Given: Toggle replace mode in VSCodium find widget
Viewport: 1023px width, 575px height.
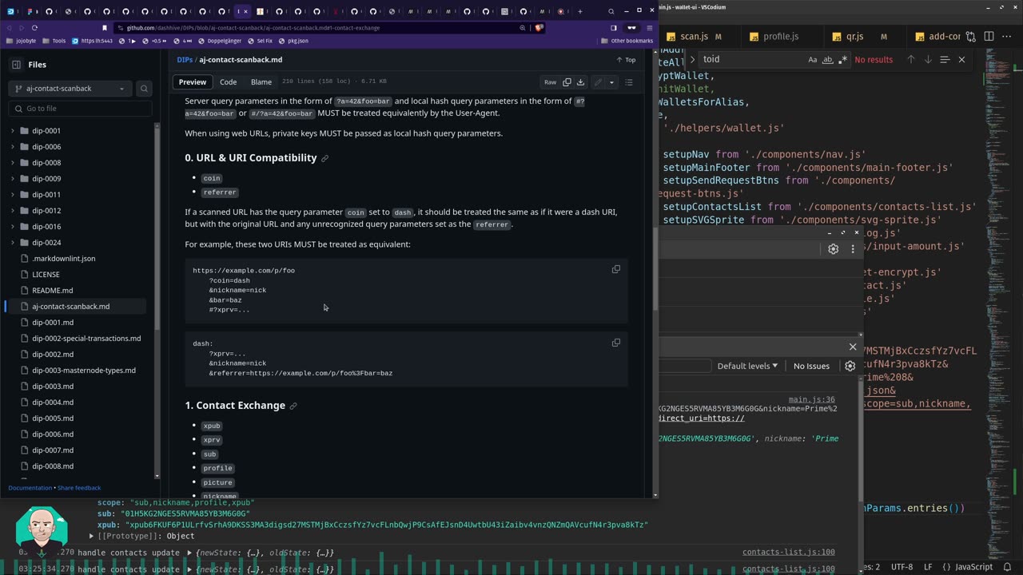Looking at the screenshot, I should pos(692,59).
